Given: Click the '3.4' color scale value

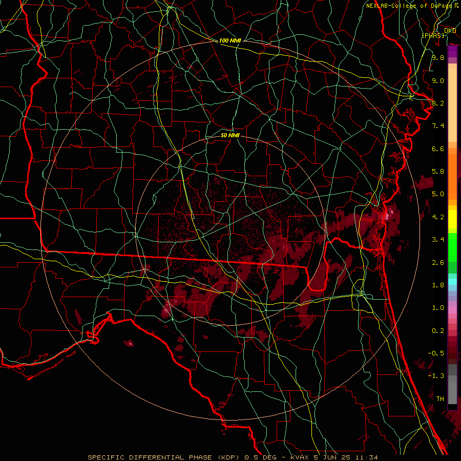Looking at the screenshot, I should [438, 240].
